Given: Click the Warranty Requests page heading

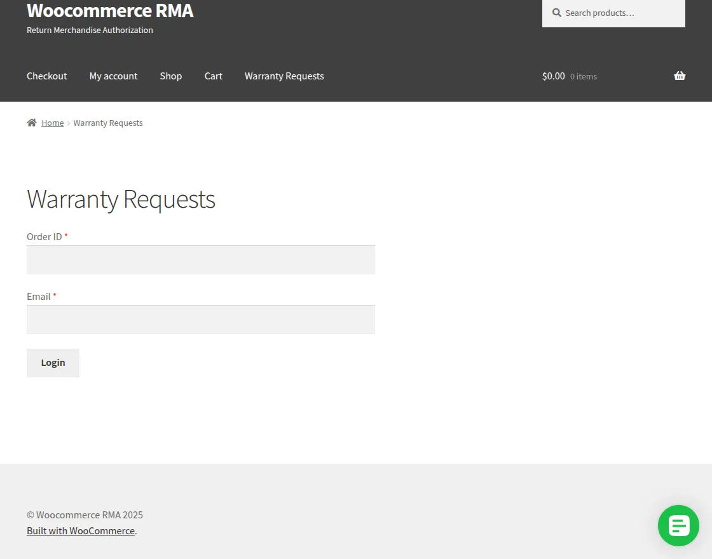Looking at the screenshot, I should pos(121,199).
